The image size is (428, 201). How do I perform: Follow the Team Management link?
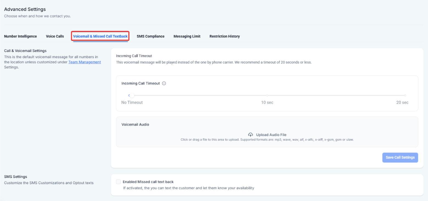(x=85, y=62)
